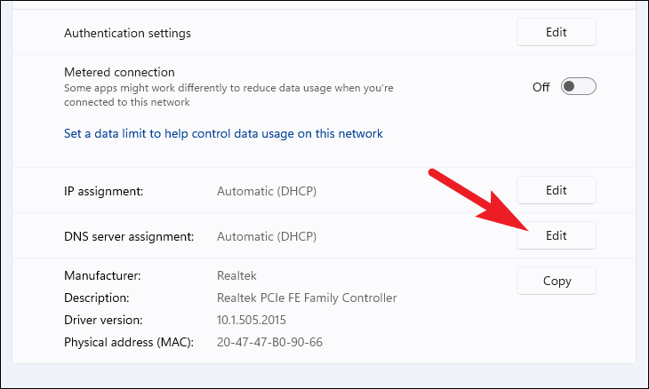Click the Physical address (MAC) label
This screenshot has width=649, height=389.
[x=128, y=342]
